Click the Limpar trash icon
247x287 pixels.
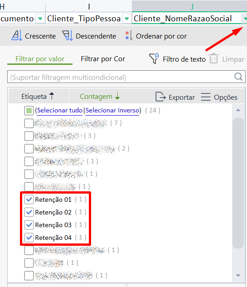(214, 58)
